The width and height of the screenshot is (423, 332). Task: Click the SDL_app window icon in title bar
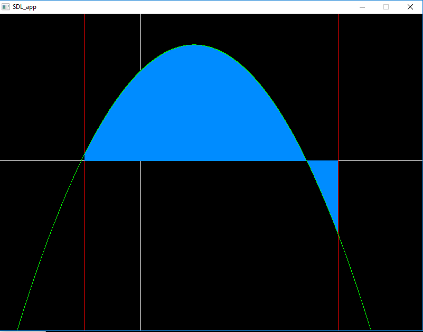(6, 7)
